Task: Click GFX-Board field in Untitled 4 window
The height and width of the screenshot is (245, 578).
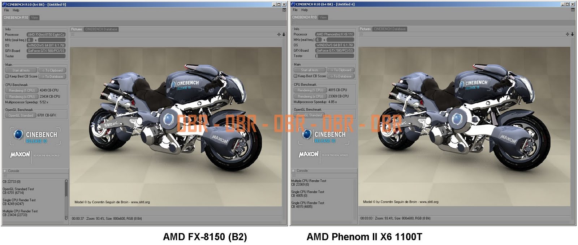Action: 335,51
